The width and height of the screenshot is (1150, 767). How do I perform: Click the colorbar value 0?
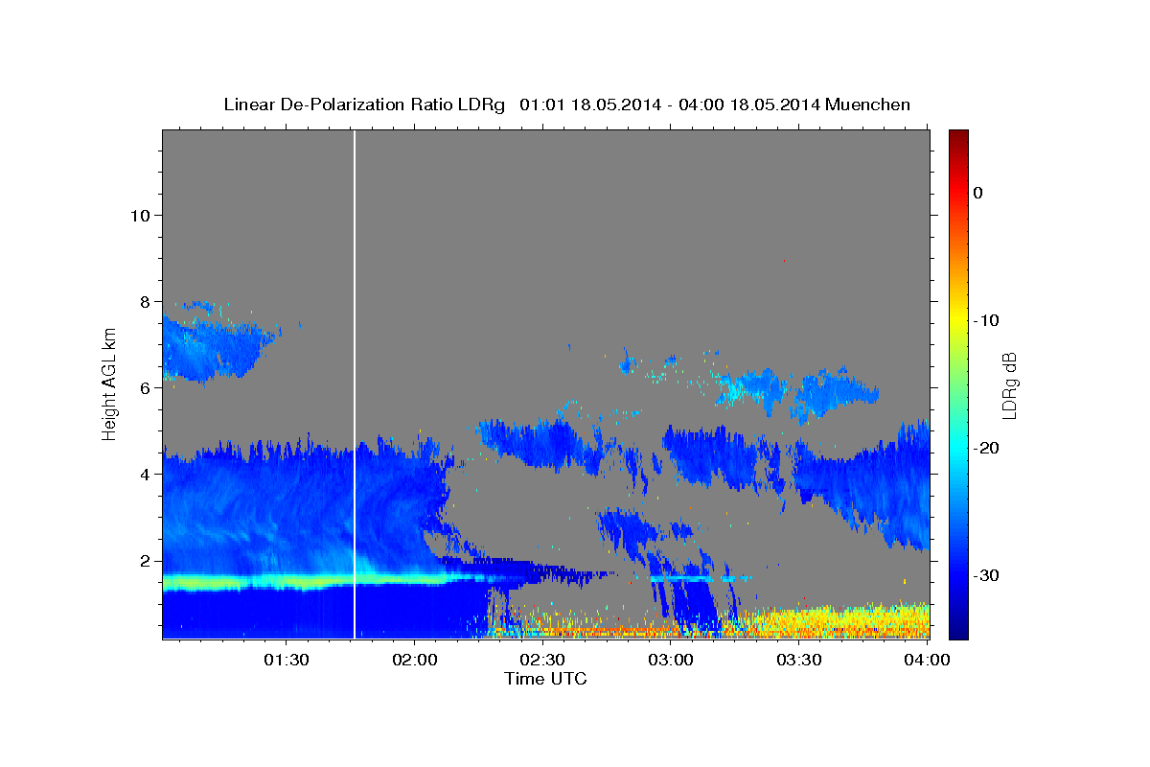(x=977, y=193)
